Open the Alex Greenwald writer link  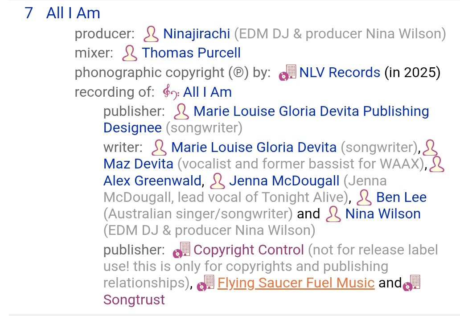152,181
